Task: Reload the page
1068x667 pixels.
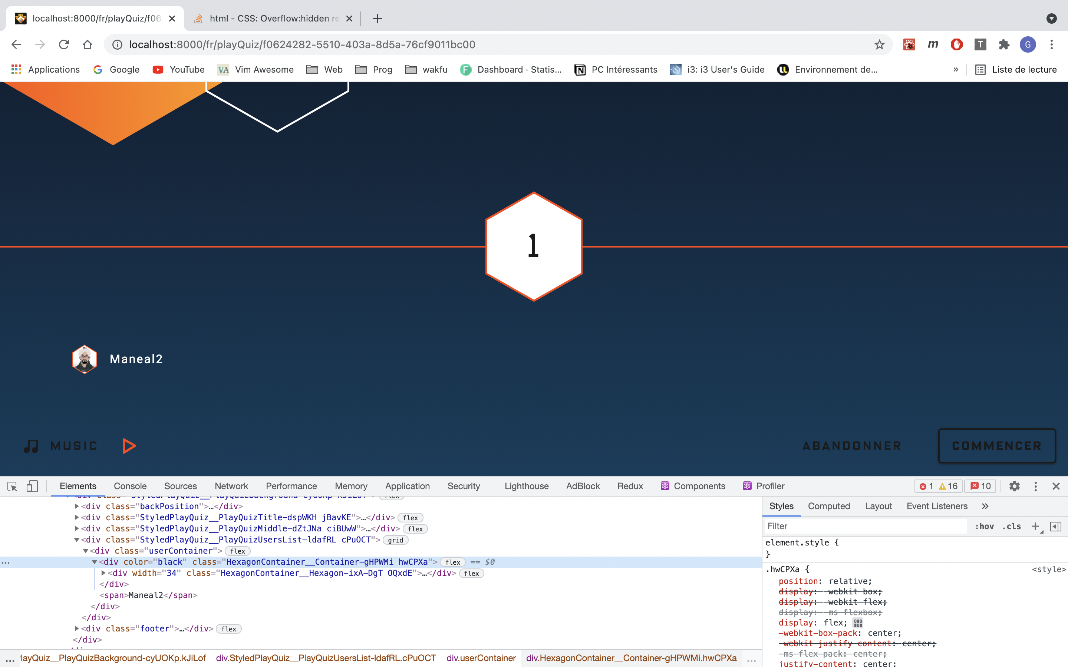Action: 64,44
